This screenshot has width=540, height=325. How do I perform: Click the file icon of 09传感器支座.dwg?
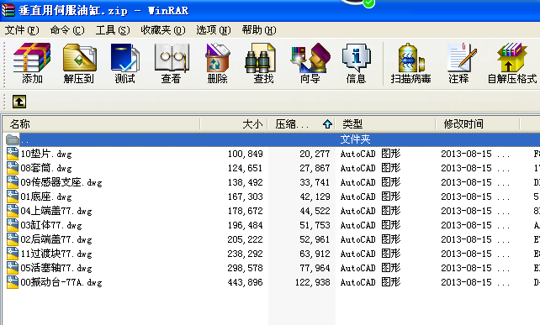coord(13,182)
